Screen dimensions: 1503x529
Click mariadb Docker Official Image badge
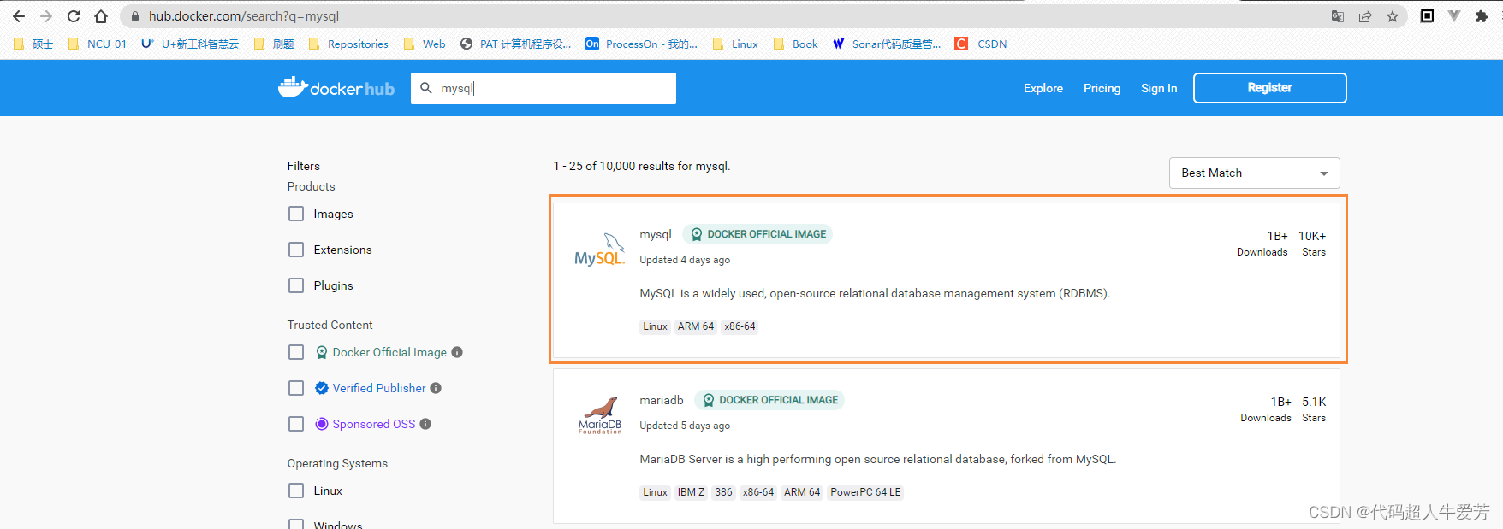click(x=769, y=400)
